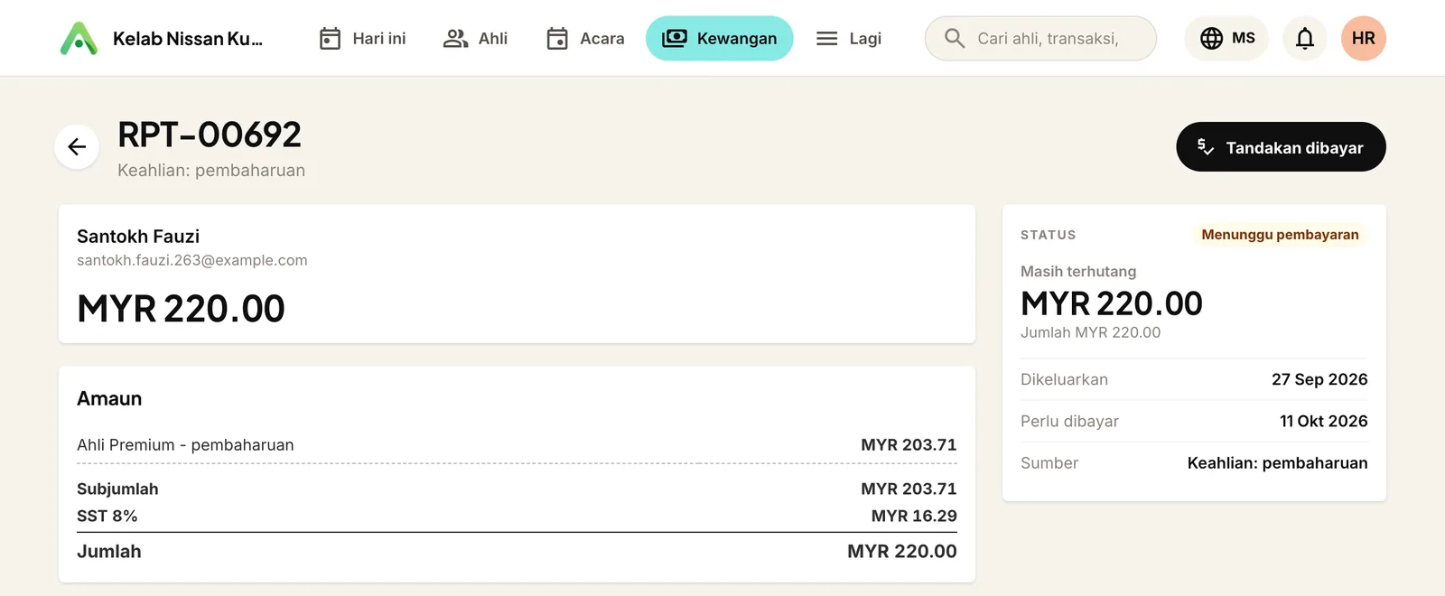
Task: Click the SST 8% tax label
Action: pos(107,516)
